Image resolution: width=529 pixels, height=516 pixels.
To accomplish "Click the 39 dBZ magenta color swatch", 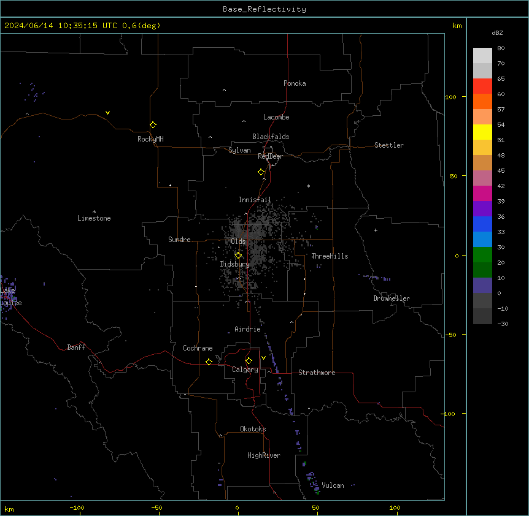I will 482,193.
